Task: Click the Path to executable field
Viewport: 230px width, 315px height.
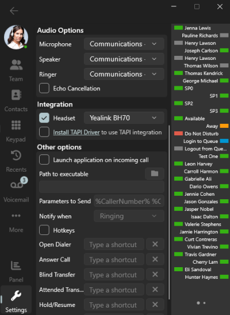Action: 102,187
